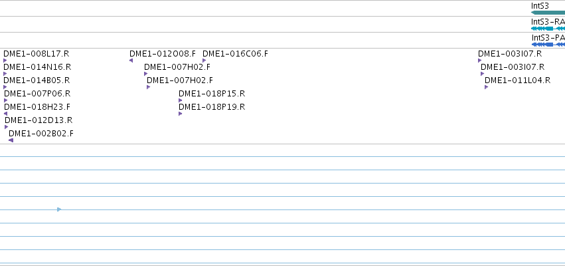Click the DME1-012D13.R label
Viewport: 565px width, 266px height.
[39, 120]
